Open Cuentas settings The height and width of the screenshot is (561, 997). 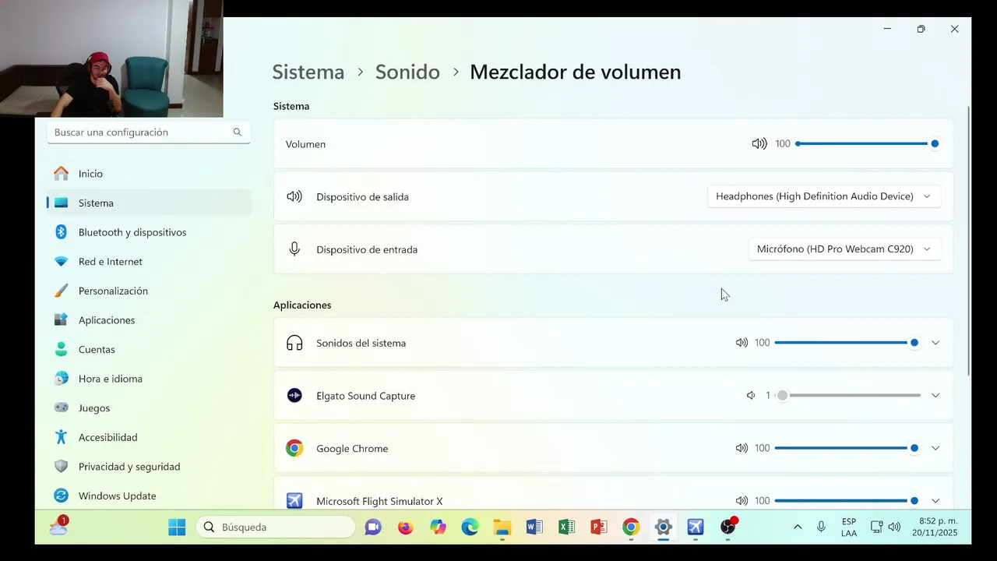point(149,349)
